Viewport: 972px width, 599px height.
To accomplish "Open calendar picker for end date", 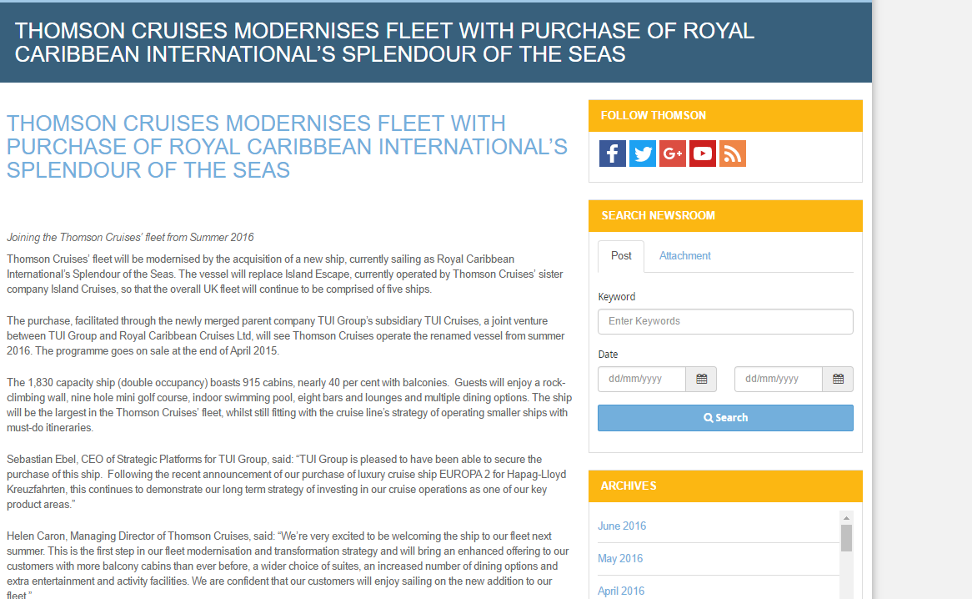I will coord(838,379).
